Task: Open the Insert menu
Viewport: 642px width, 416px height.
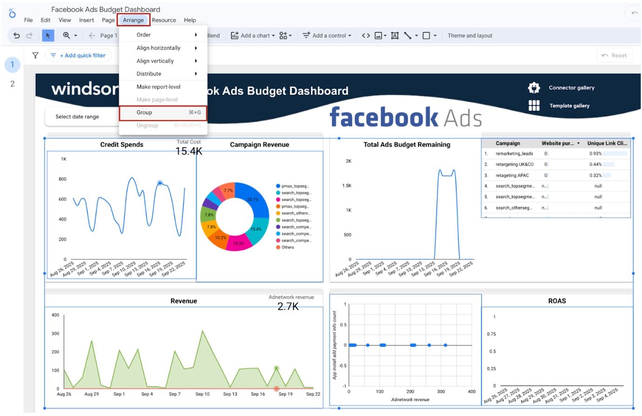Action: 87,20
